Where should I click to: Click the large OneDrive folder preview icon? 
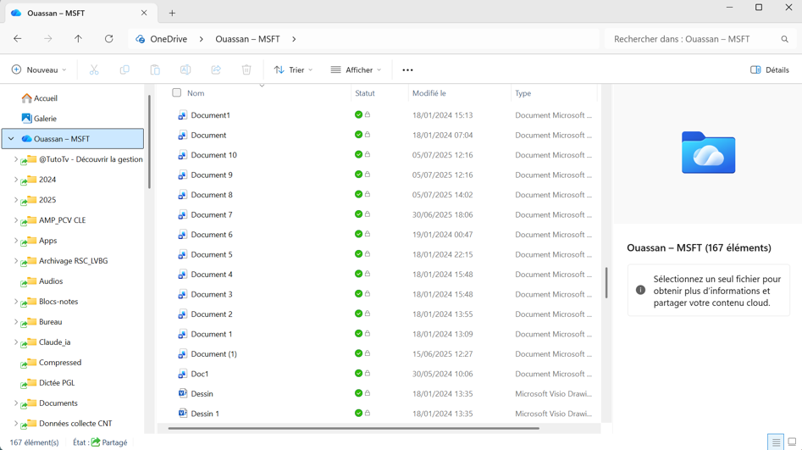[708, 153]
